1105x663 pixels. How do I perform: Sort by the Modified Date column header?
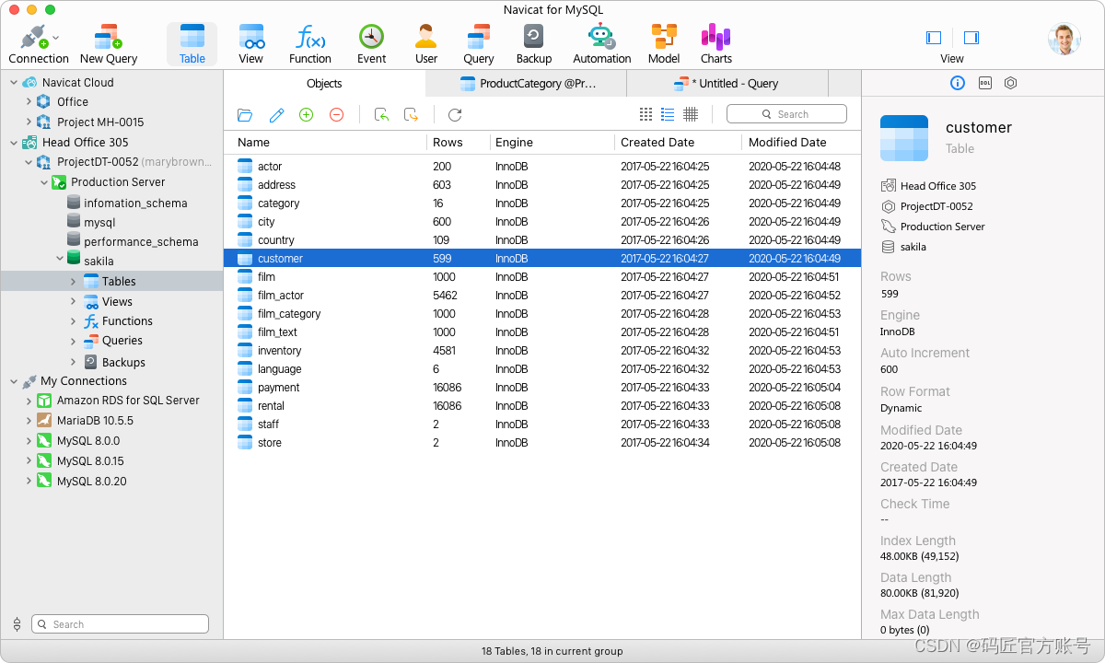(x=801, y=143)
